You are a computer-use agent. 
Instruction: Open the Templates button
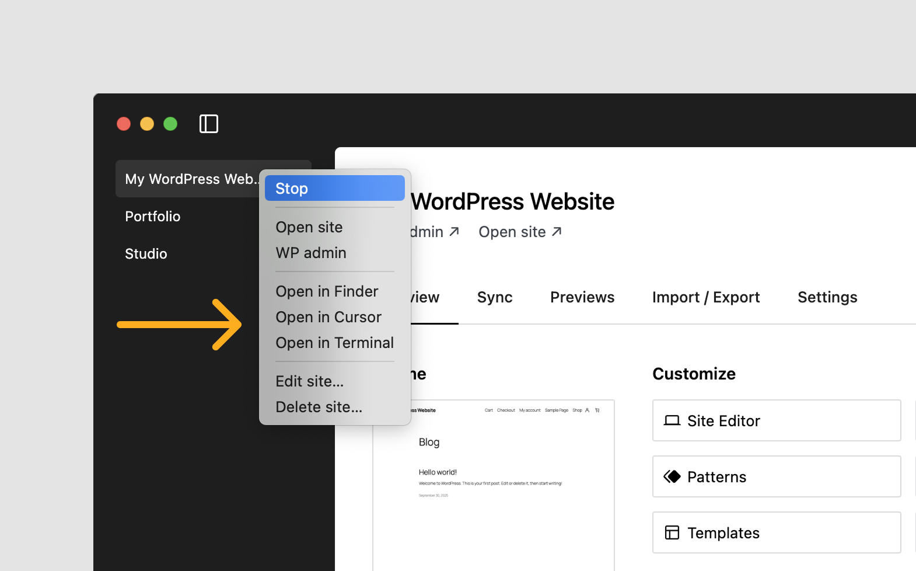[777, 532]
